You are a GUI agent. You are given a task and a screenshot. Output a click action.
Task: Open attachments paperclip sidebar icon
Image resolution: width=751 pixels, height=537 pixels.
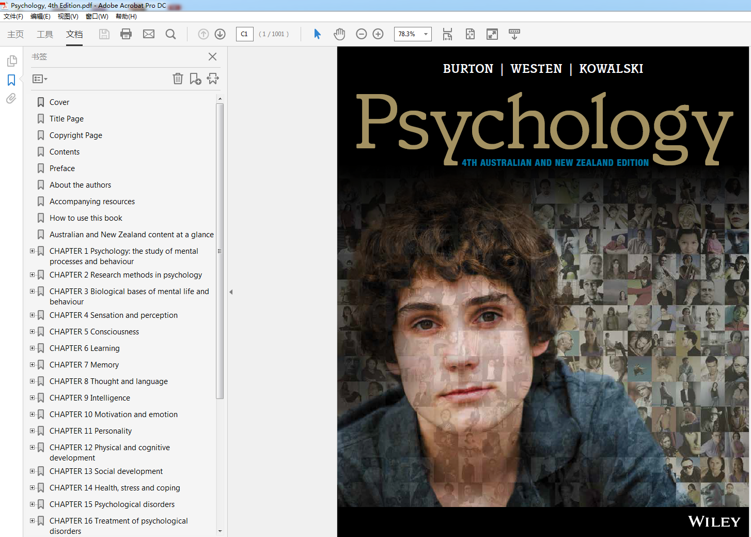11,98
